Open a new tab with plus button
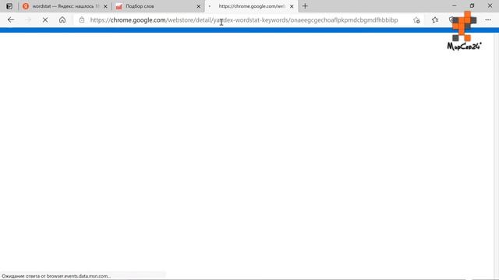The image size is (499, 280). (305, 6)
